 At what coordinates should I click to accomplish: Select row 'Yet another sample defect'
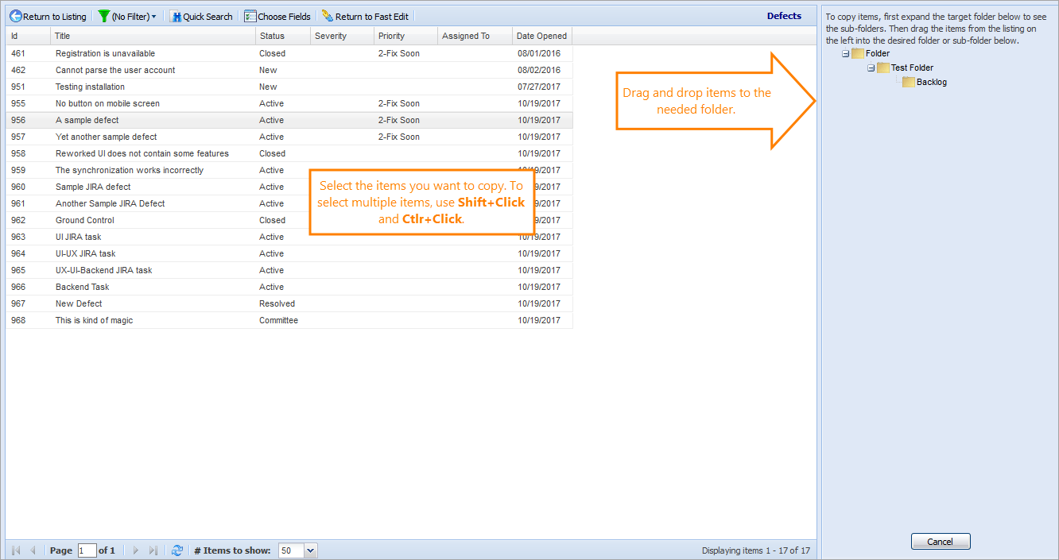click(x=289, y=137)
